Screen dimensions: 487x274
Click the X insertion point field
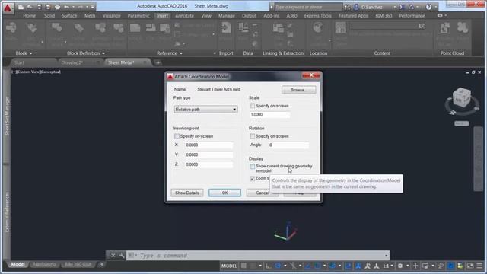209,145
